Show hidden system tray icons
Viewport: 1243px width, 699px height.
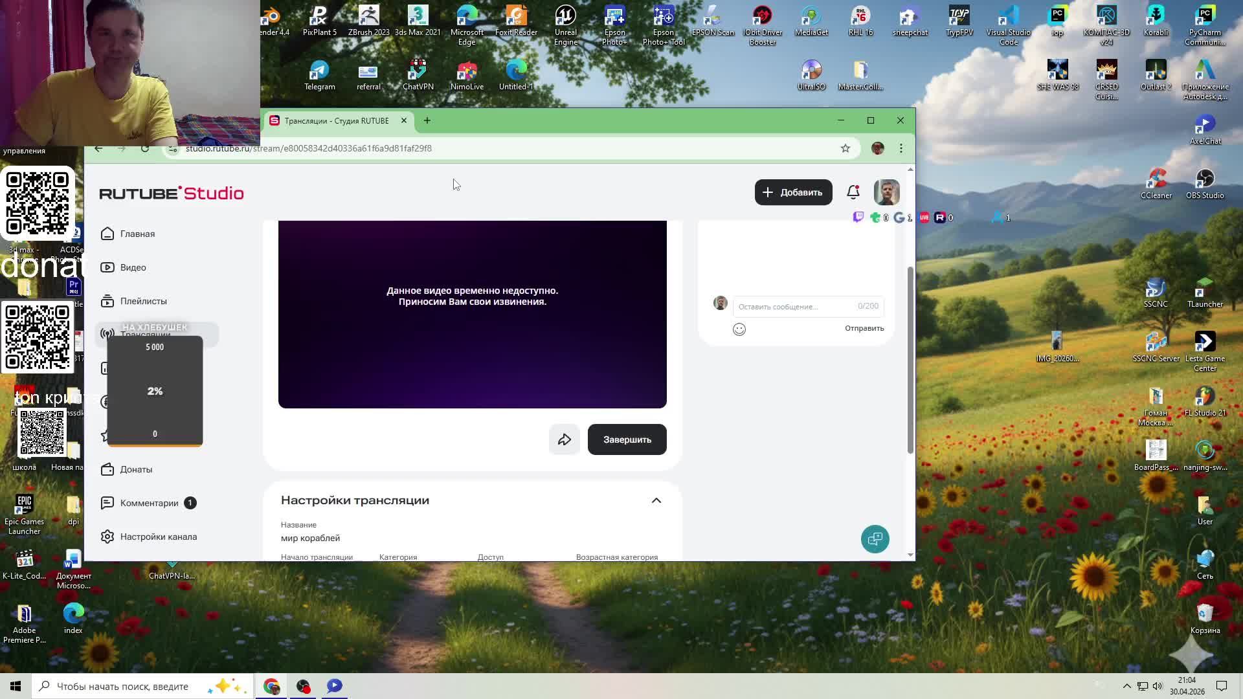point(1126,686)
